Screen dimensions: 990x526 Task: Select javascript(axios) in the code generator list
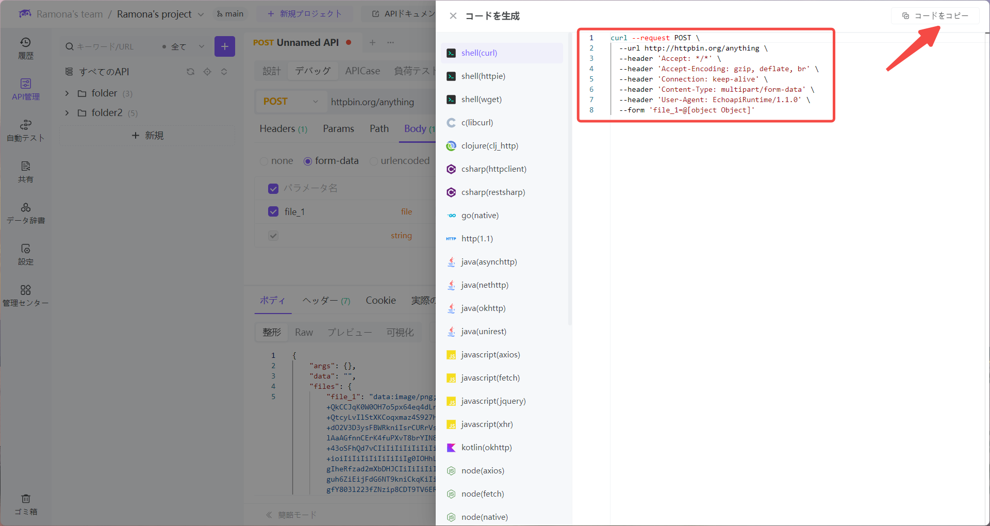pyautogui.click(x=489, y=354)
